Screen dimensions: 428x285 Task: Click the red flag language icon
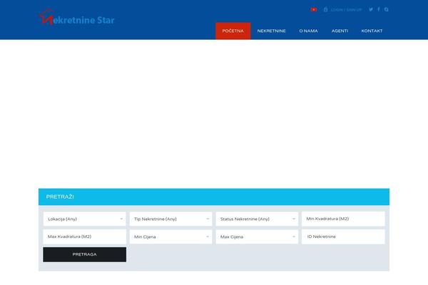(314, 9)
